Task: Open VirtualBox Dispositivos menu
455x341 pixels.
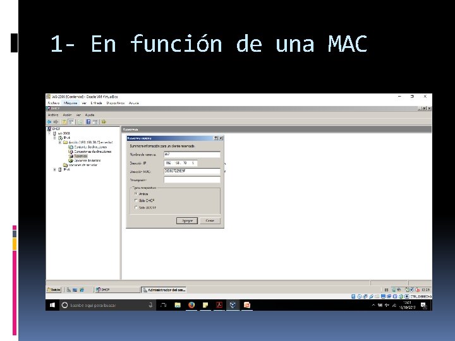Action: pyautogui.click(x=115, y=103)
